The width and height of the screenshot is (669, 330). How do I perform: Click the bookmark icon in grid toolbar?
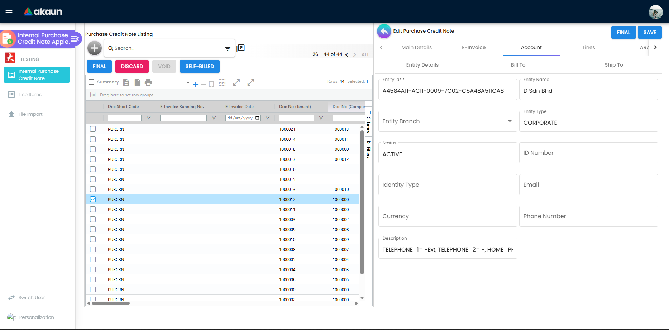[x=211, y=84]
